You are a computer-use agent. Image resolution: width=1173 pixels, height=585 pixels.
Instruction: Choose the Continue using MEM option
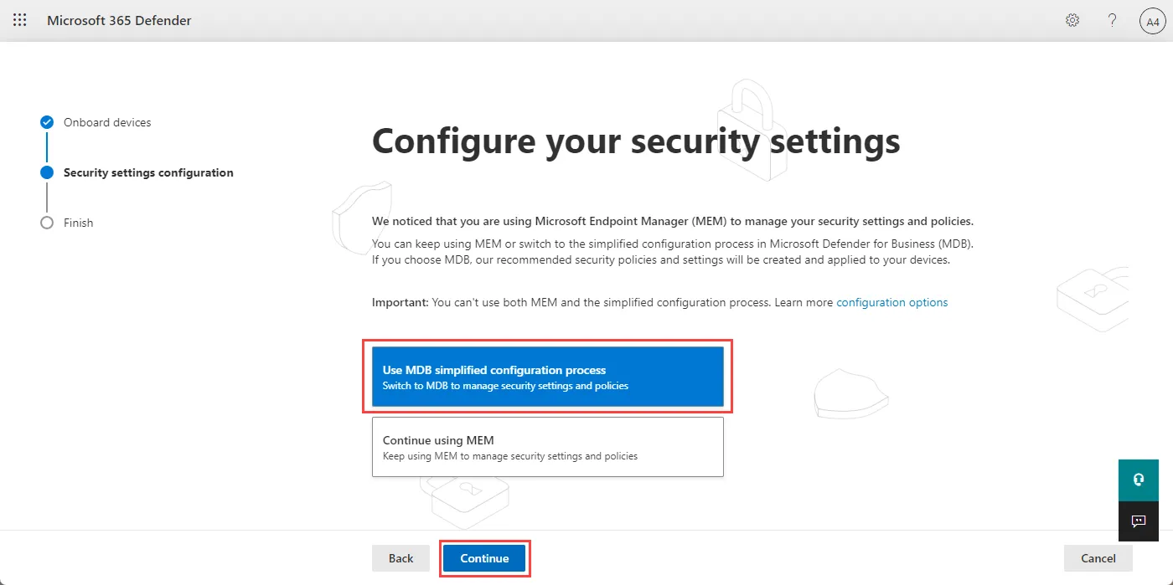[x=548, y=447]
